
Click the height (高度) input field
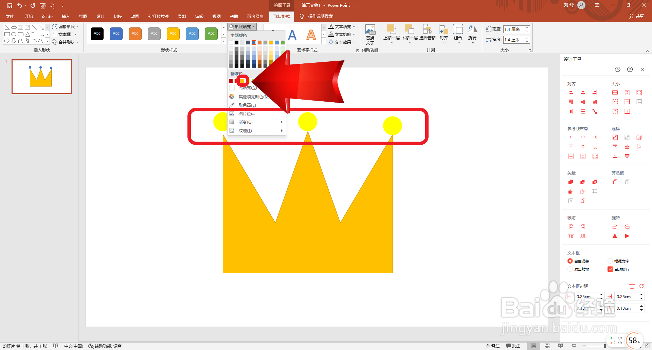click(x=514, y=29)
